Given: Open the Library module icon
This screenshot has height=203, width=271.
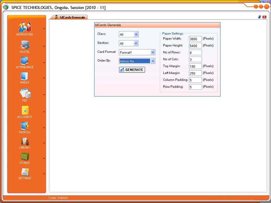Looking at the screenshot, I should 25,142.
